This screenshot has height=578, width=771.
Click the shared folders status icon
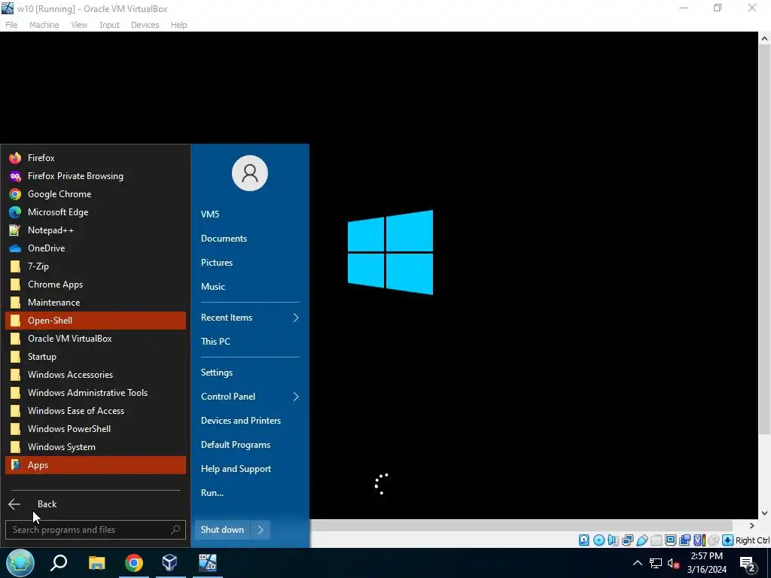pyautogui.click(x=656, y=540)
